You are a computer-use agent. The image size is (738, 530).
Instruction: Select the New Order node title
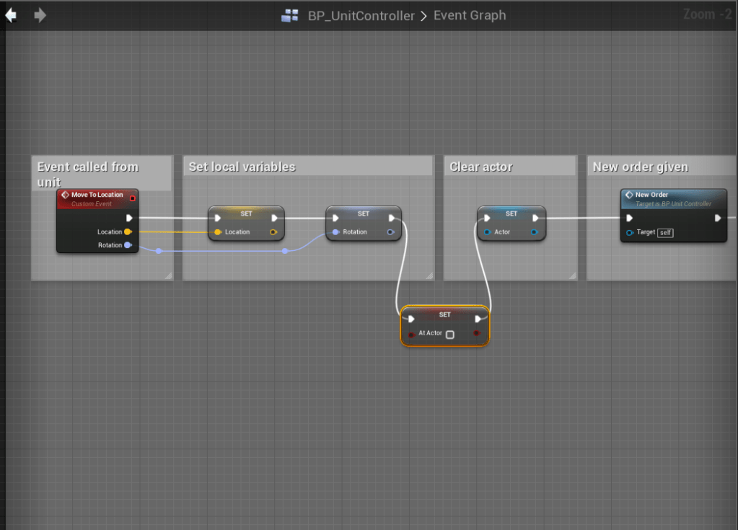pos(651,195)
